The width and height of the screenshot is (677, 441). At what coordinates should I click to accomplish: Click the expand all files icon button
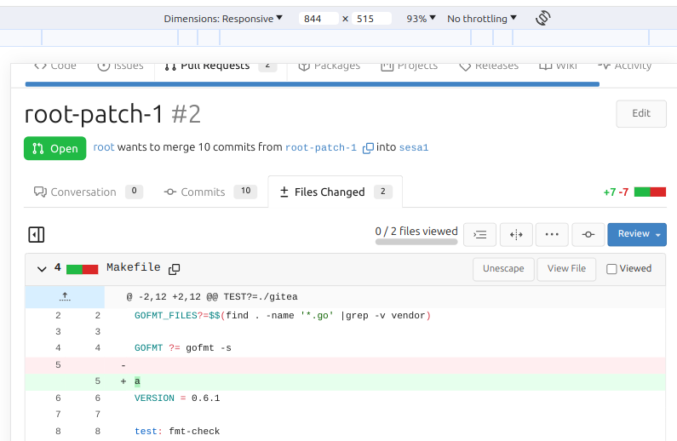(x=480, y=234)
